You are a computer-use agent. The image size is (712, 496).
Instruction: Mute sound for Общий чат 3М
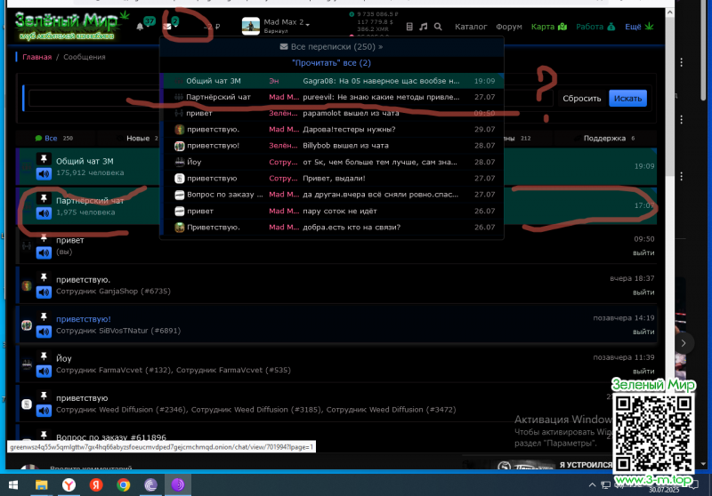[x=43, y=173]
